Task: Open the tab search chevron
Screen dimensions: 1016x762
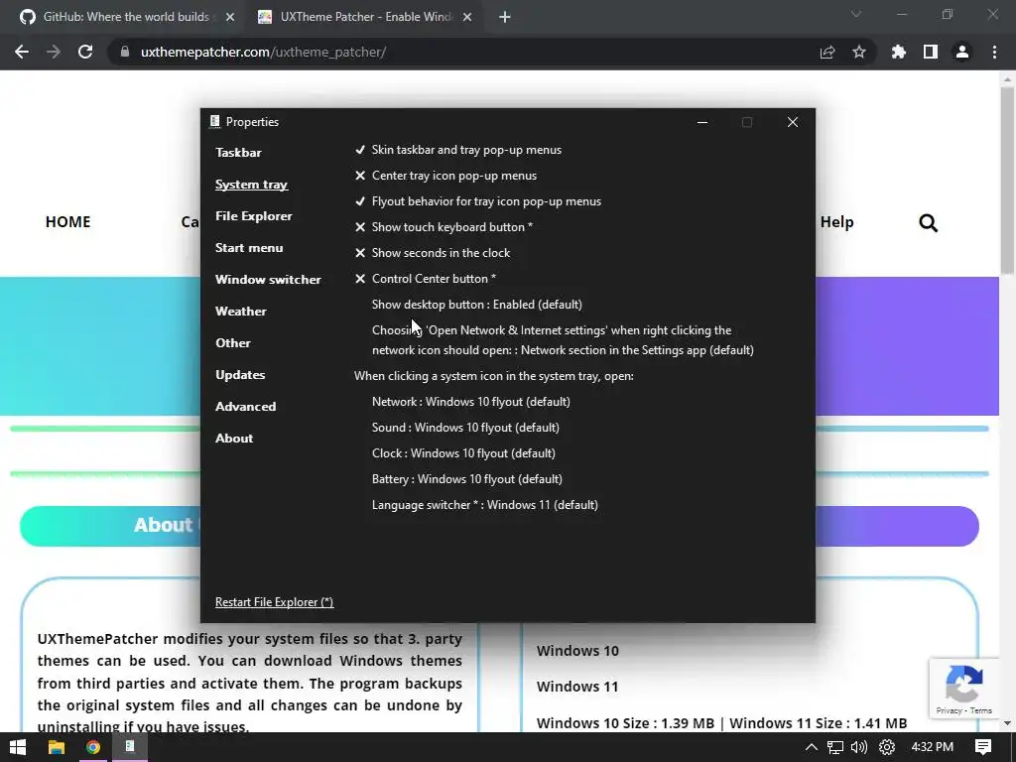Action: (x=856, y=14)
